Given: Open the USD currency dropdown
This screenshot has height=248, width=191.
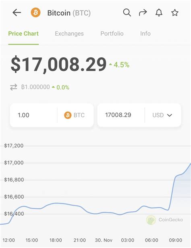Looking at the screenshot, I should point(162,115).
